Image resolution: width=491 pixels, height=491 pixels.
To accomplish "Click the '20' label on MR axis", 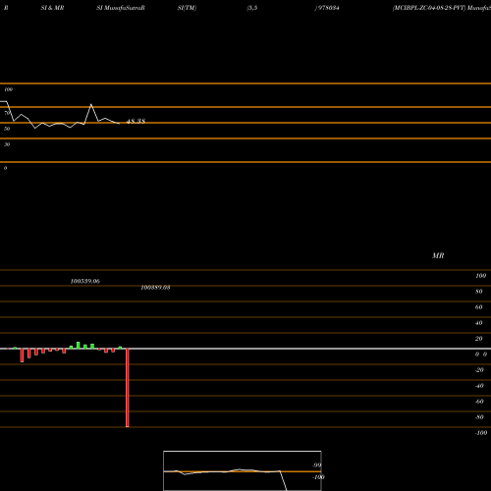I will [x=479, y=339].
